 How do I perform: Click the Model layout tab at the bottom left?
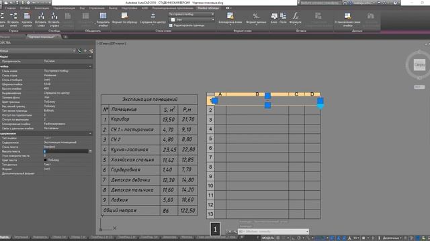click(x=5, y=237)
